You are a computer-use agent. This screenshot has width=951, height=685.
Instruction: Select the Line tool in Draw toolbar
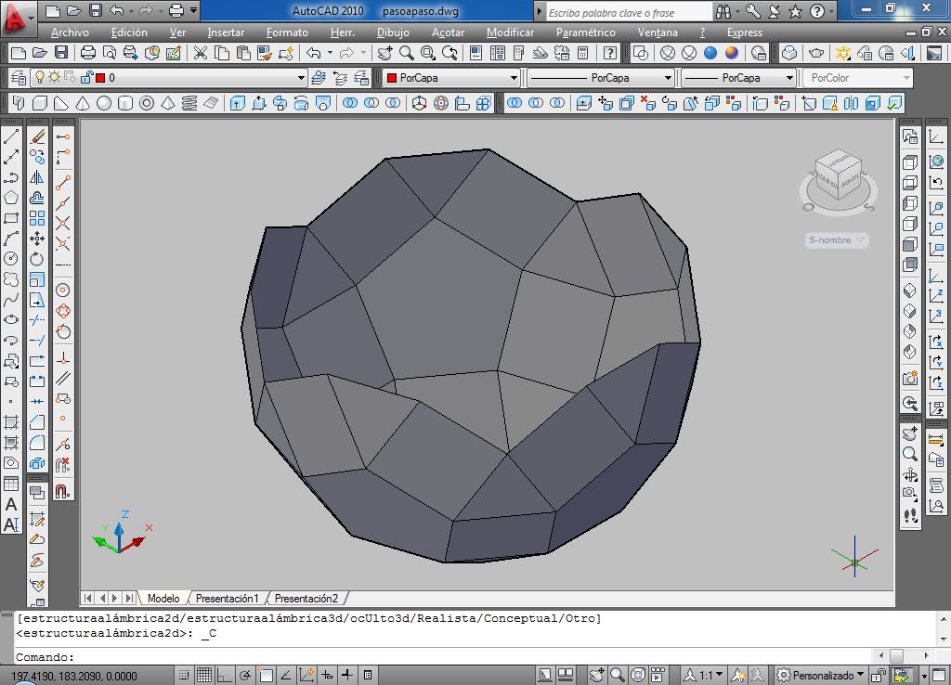[x=11, y=137]
